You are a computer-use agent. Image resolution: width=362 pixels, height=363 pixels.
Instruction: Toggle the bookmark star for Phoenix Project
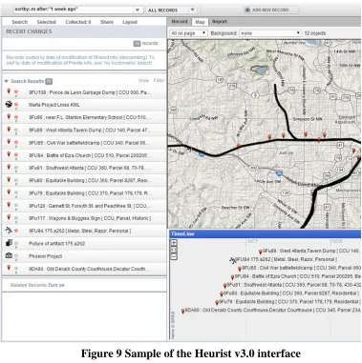tap(16, 255)
